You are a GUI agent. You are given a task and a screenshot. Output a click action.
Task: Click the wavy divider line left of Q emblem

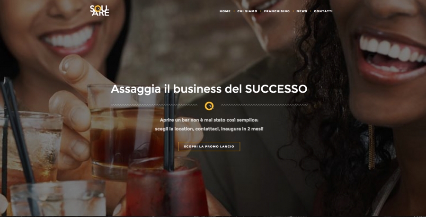[154, 105]
